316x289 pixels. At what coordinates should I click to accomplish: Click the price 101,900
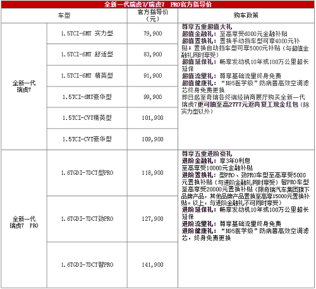coord(152,118)
